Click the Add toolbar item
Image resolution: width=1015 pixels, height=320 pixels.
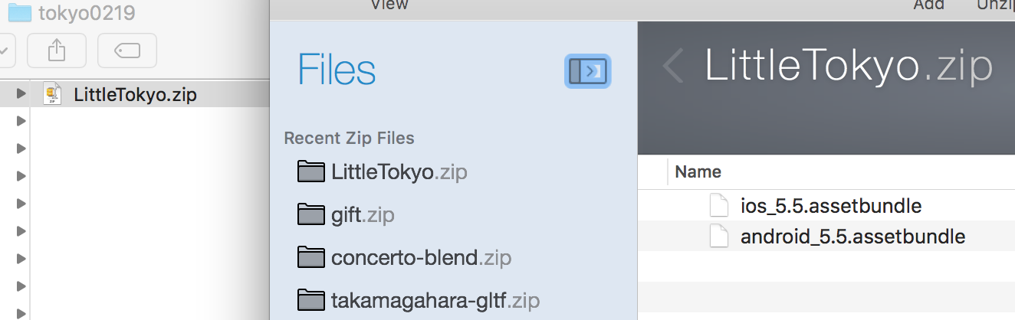coord(928,5)
